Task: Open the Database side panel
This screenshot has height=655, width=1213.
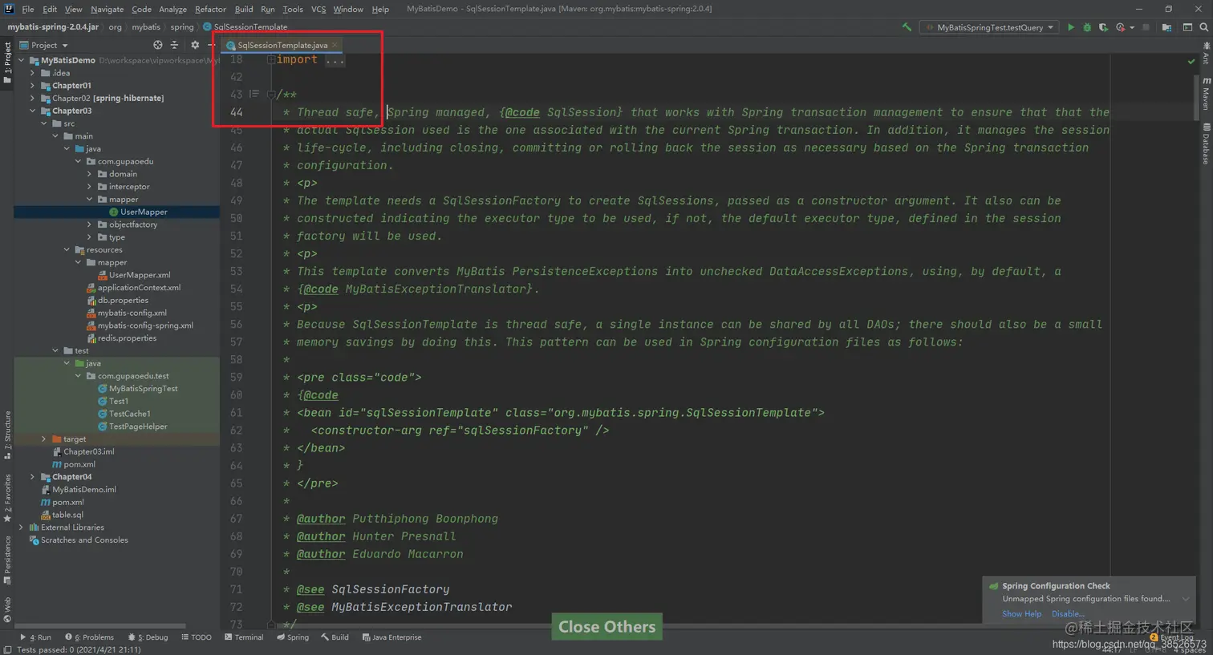Action: tap(1206, 144)
